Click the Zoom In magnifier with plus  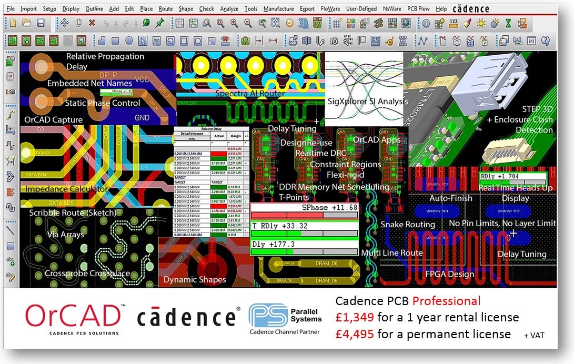[234, 24]
